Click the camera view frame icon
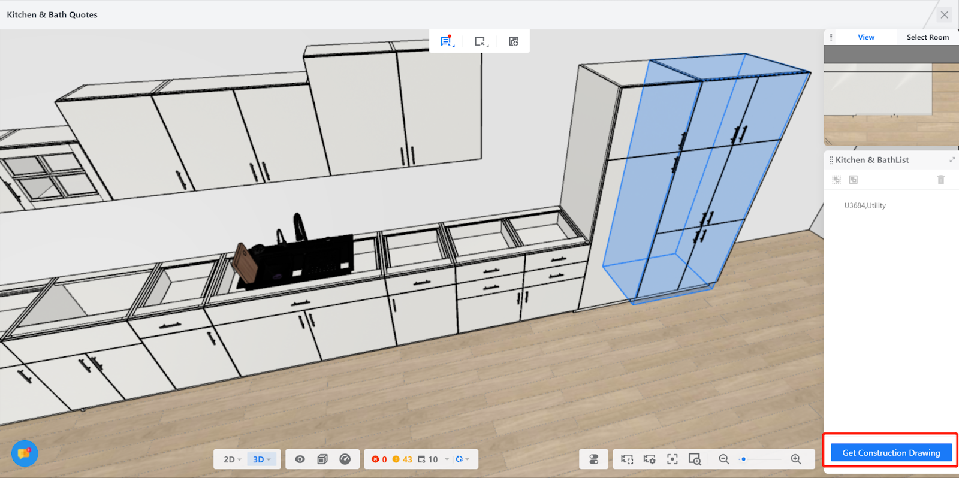 (627, 459)
